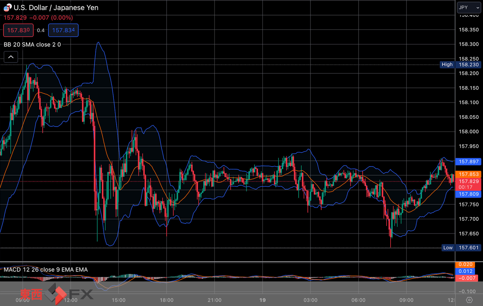
Task: Click the date marker 19 on time axis
Action: (263, 300)
